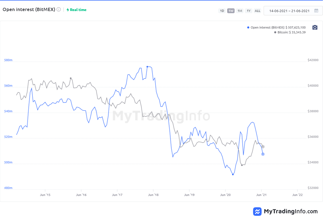Image resolution: width=323 pixels, height=218 pixels.
Task: Select the 1D time range
Action: [x=222, y=11]
